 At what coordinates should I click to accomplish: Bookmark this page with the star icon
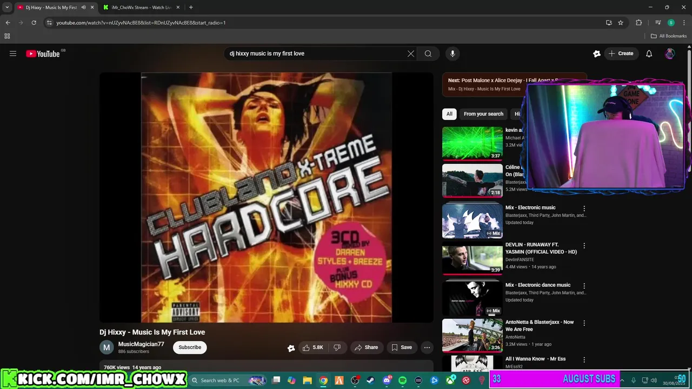point(621,23)
